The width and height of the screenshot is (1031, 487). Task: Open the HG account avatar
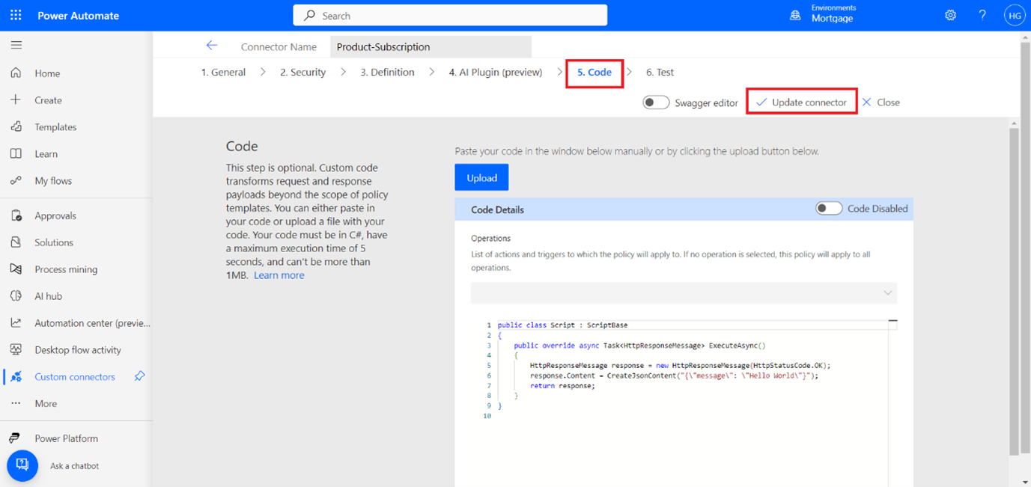1014,15
